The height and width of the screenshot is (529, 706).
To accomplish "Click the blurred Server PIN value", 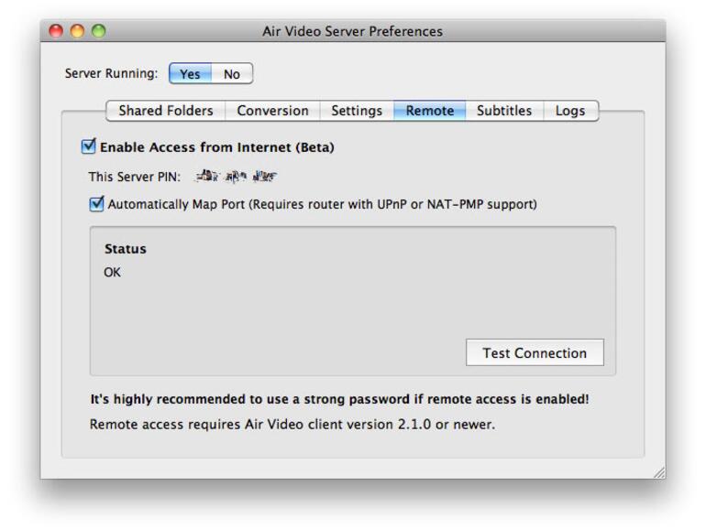I will [x=236, y=177].
